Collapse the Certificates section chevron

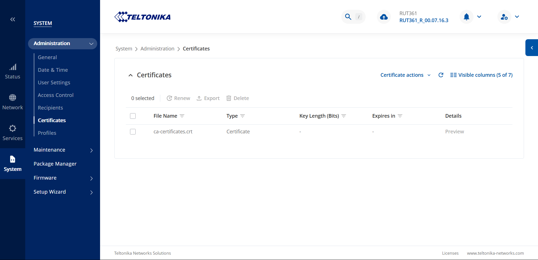click(131, 75)
